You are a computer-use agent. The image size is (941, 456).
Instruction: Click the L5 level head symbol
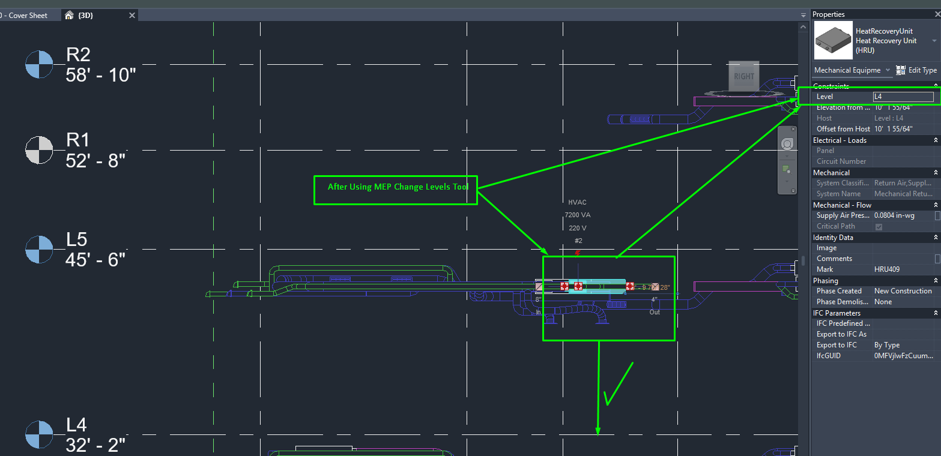coord(40,249)
